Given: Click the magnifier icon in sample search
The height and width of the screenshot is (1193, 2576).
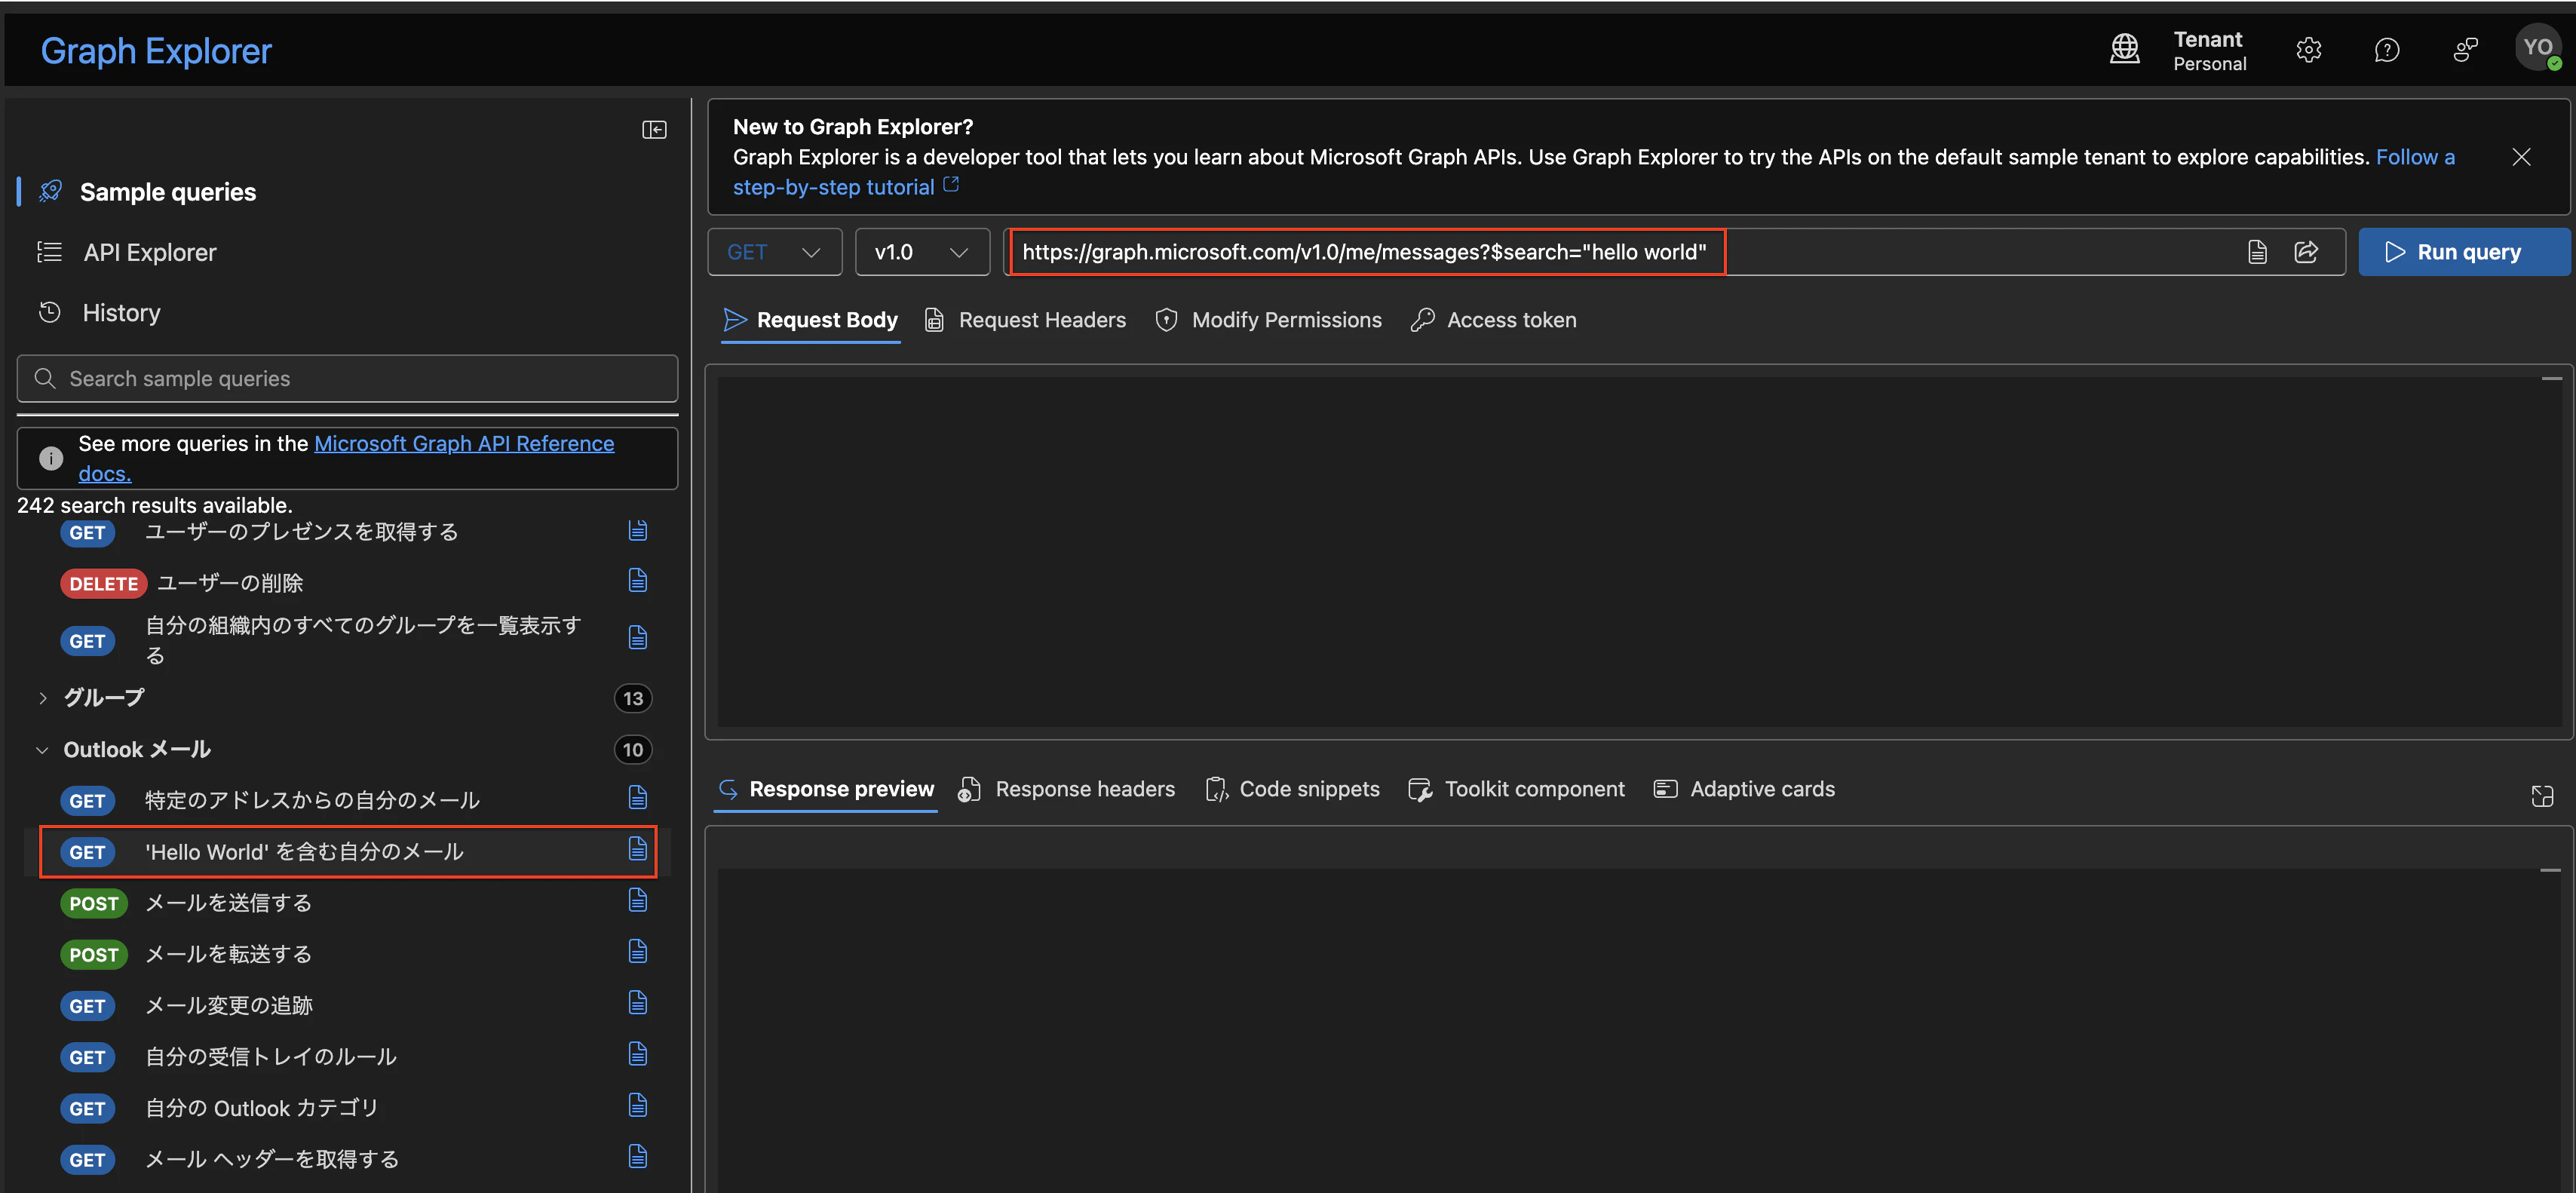Looking at the screenshot, I should coord(45,379).
